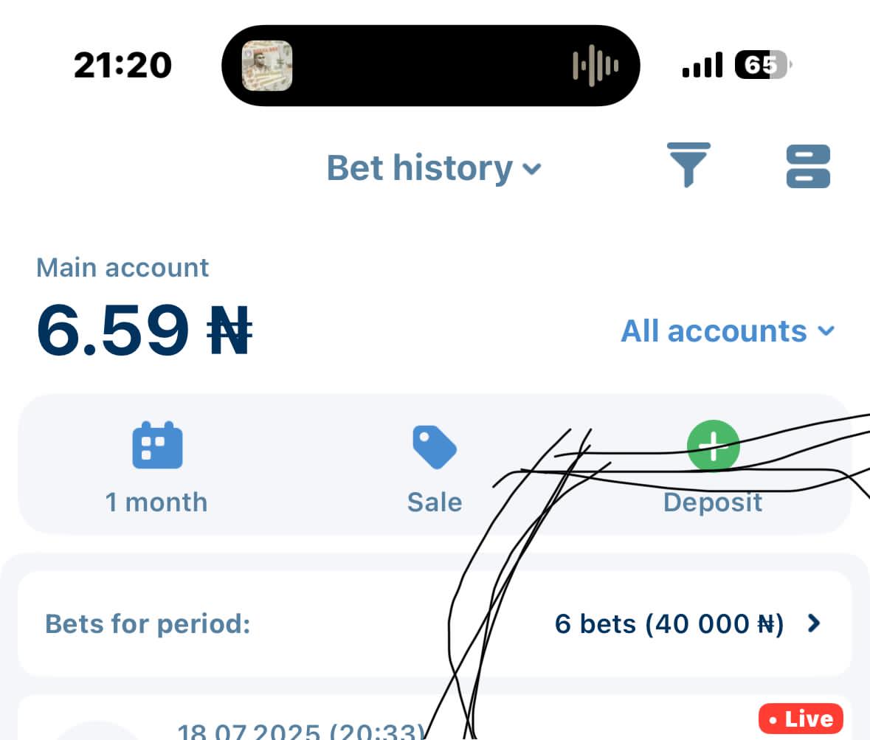Tap the 6.59 ₦ main account balance
This screenshot has width=870, height=740.
coord(144,330)
